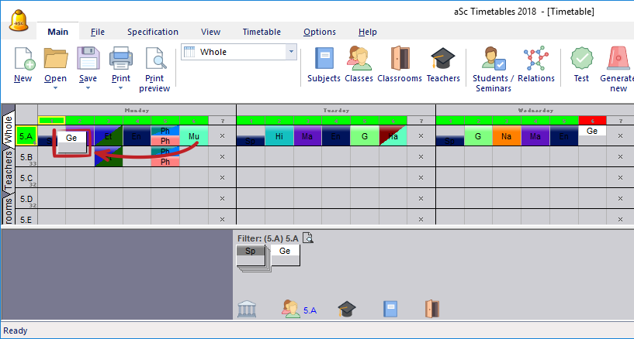Open the Classes list
This screenshot has height=339, width=634.
359,60
